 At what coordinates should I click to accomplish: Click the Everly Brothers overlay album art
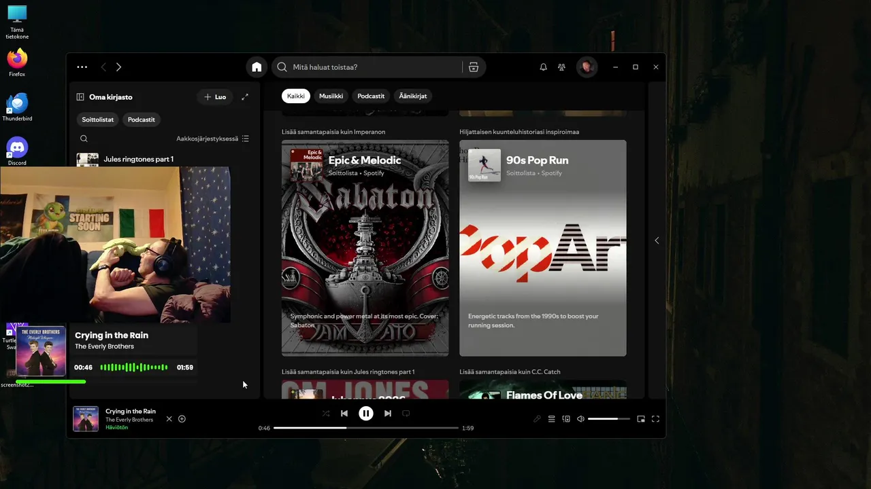pos(41,351)
